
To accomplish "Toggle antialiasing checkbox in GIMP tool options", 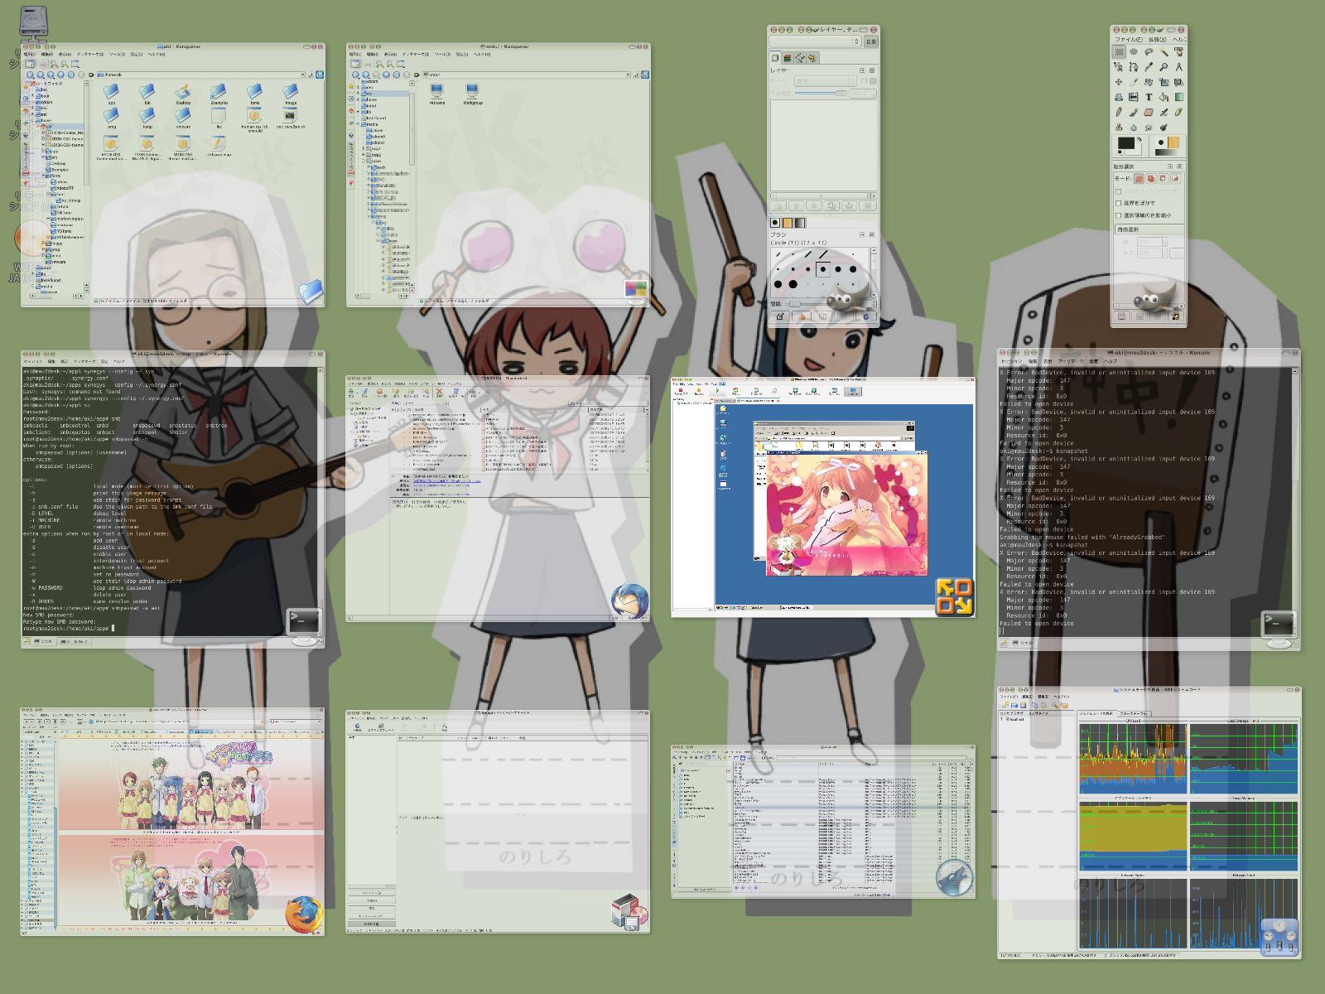I will 1119,191.
